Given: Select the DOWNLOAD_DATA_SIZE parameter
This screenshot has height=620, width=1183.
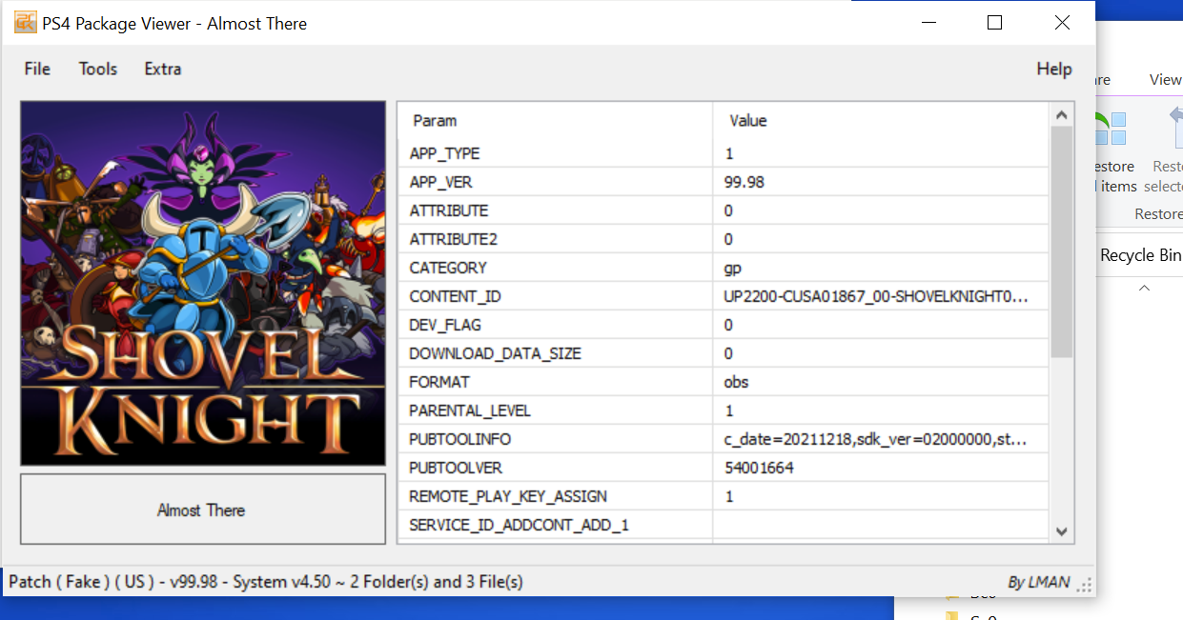Looking at the screenshot, I should tap(496, 353).
